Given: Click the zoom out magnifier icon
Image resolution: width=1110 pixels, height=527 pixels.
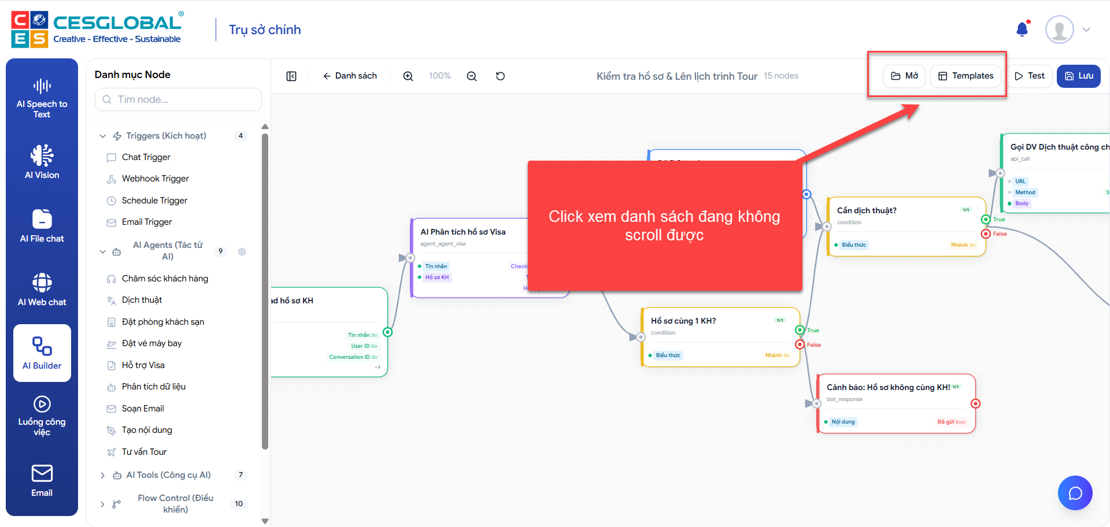Looking at the screenshot, I should point(472,76).
